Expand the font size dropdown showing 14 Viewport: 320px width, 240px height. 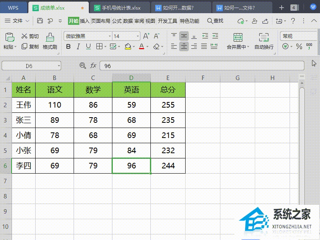point(138,36)
